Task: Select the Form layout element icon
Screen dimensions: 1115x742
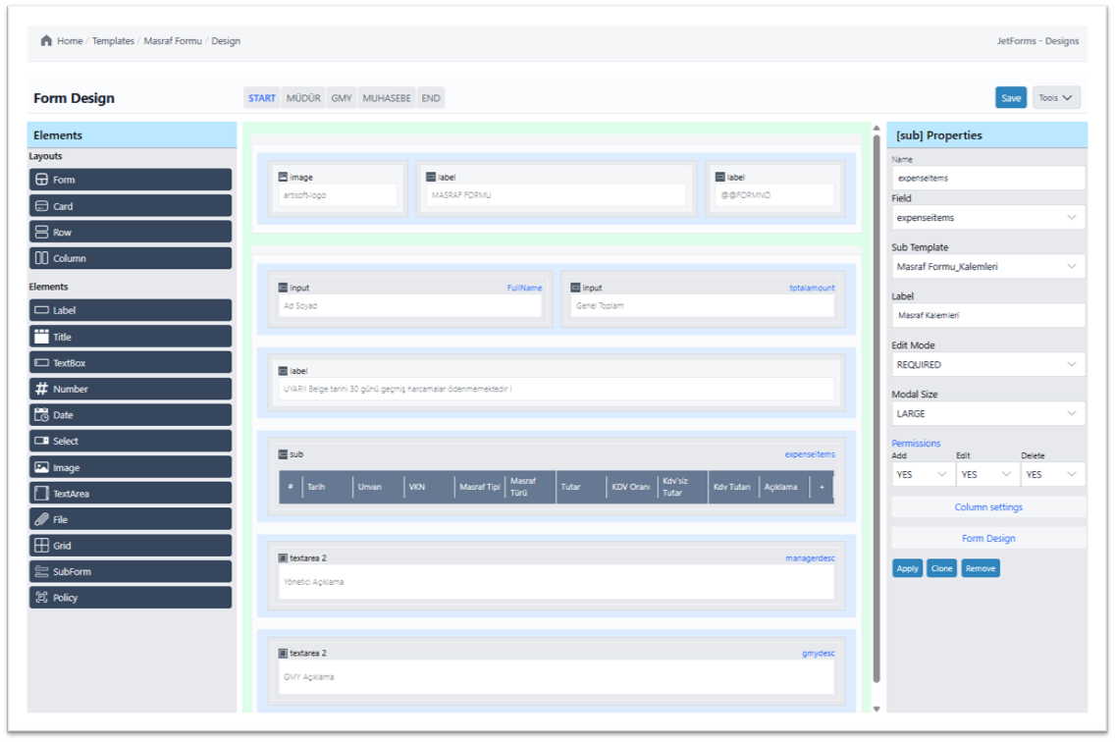Action: click(41, 180)
